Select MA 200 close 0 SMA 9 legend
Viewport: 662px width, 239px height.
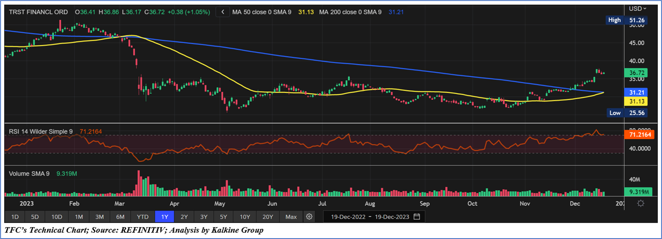(350, 12)
